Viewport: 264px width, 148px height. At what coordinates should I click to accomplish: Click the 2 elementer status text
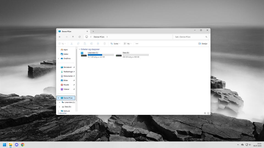coord(62,113)
